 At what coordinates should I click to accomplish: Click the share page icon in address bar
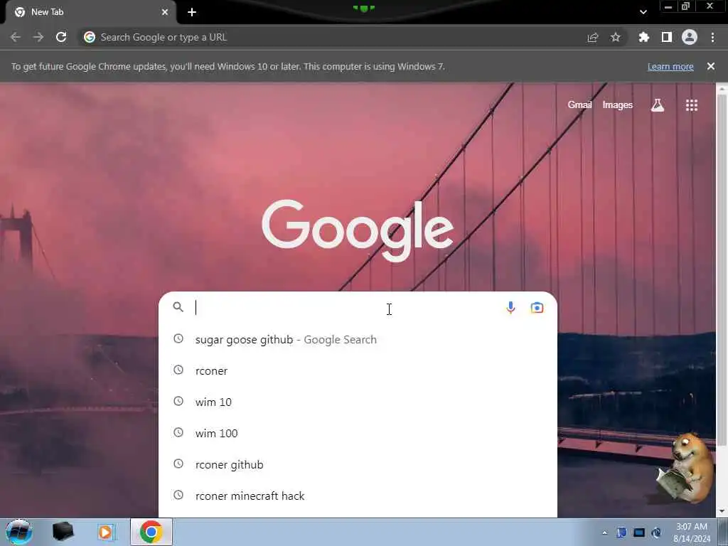click(x=592, y=38)
